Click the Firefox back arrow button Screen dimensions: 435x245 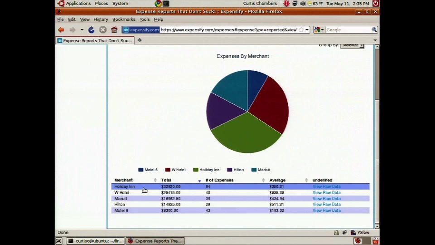pyautogui.click(x=61, y=30)
